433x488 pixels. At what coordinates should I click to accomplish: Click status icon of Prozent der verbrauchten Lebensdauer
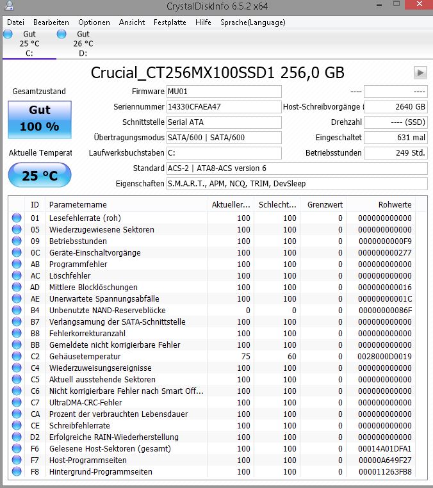tap(17, 414)
